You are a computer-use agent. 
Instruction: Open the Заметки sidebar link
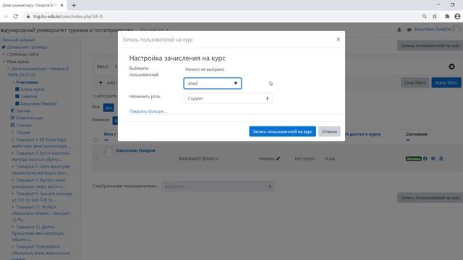coord(29,96)
